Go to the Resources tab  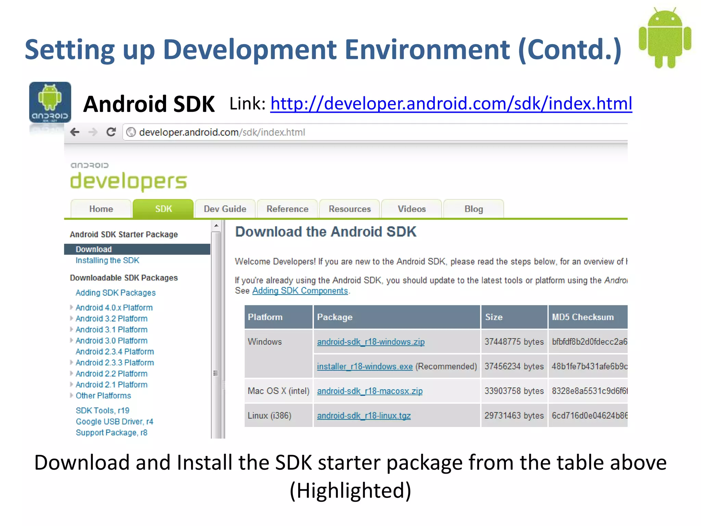click(x=349, y=209)
